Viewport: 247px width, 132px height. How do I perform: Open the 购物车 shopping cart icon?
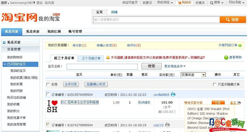[180, 3]
